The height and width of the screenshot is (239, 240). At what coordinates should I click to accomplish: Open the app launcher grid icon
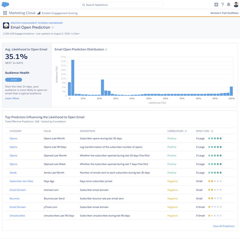pyautogui.click(x=5, y=13)
